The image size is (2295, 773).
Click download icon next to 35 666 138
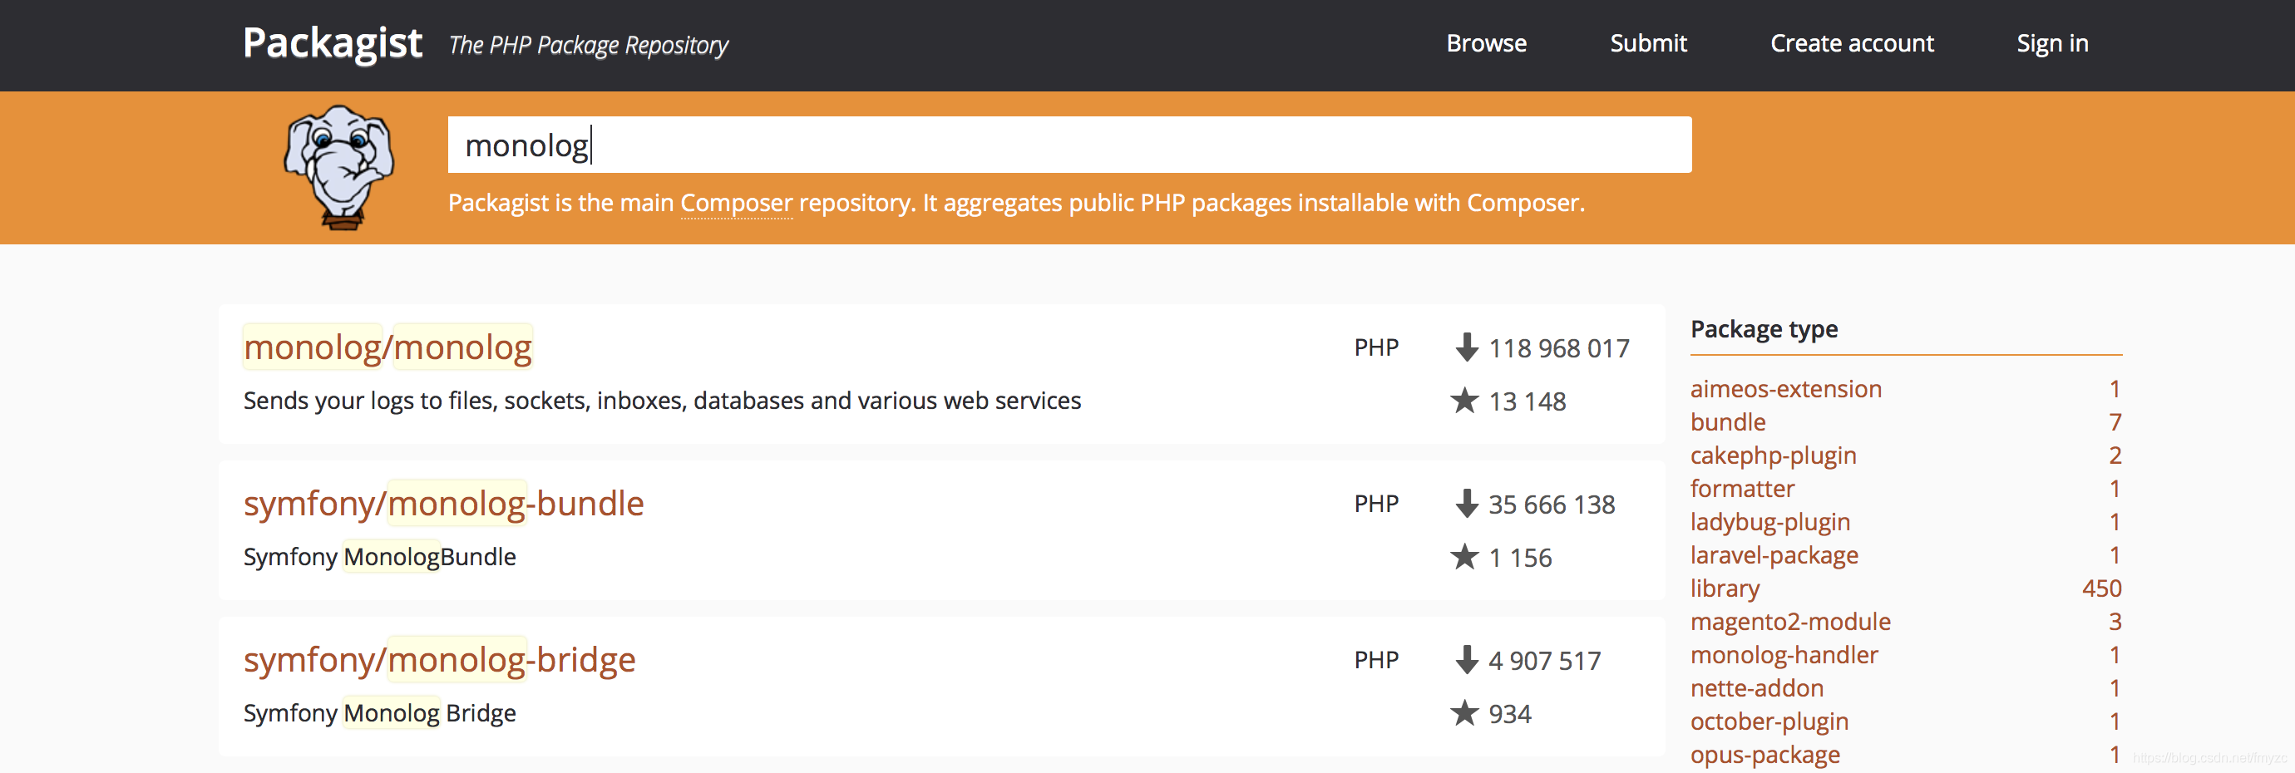pyautogui.click(x=1467, y=503)
